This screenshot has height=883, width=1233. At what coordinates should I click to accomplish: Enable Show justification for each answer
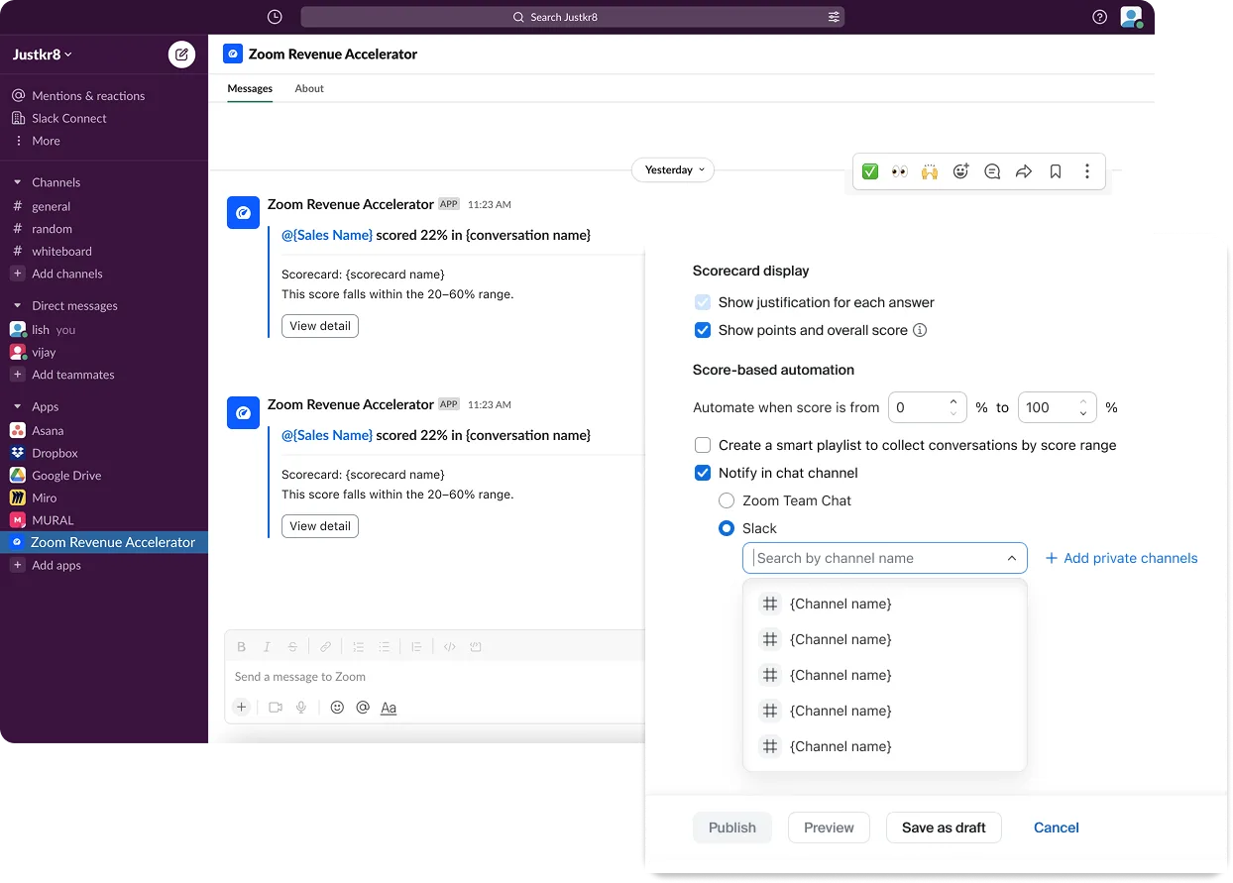tap(703, 301)
